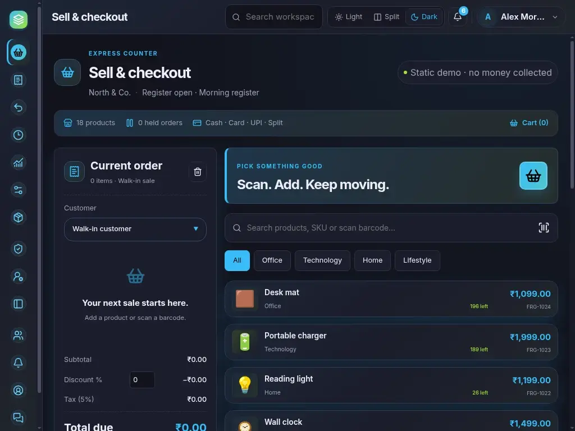Focus the product search or barcode field

coord(391,228)
